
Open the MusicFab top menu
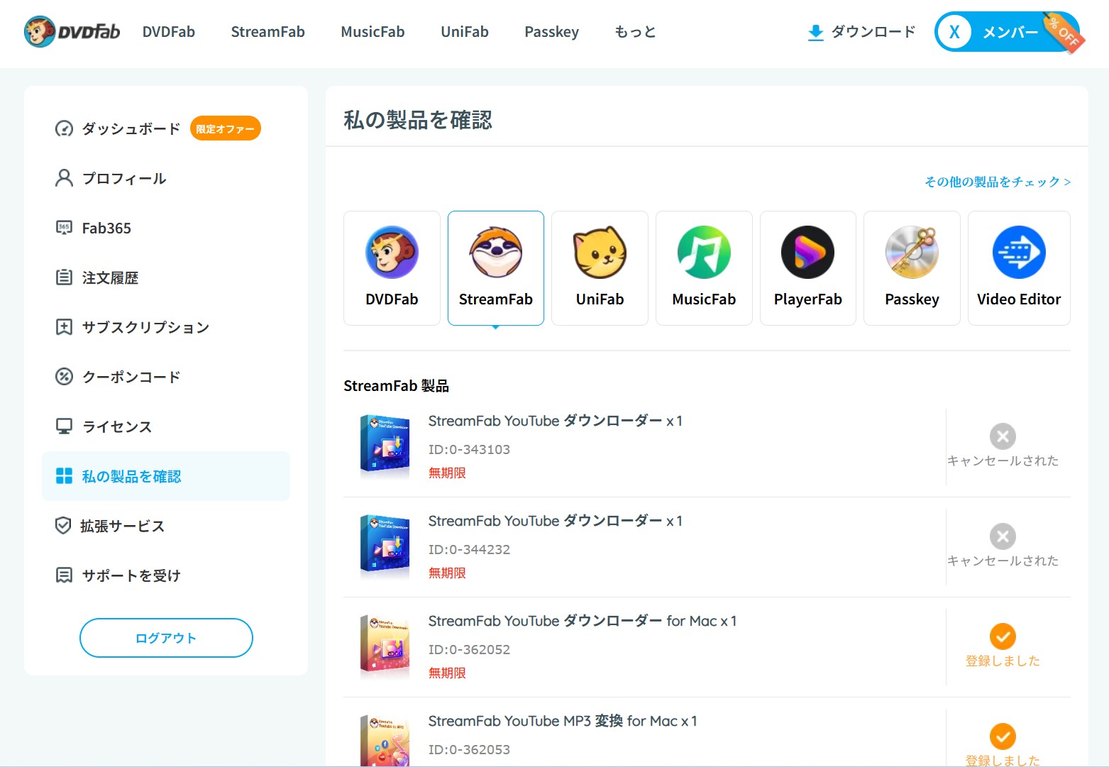[x=373, y=32]
